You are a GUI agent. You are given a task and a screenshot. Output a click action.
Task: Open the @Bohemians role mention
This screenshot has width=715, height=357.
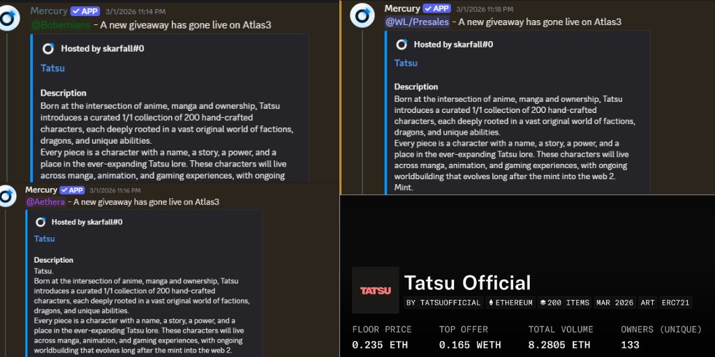(x=61, y=25)
